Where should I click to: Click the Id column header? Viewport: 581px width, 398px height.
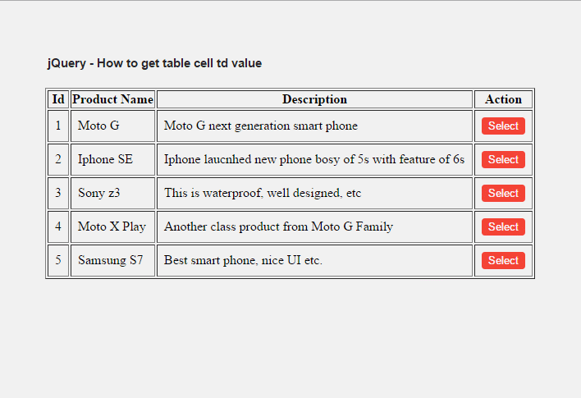coord(58,99)
